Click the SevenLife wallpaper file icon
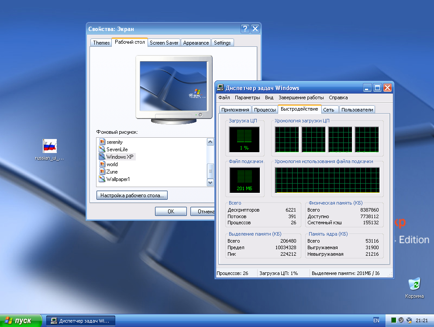The width and height of the screenshot is (434, 327). [x=102, y=149]
